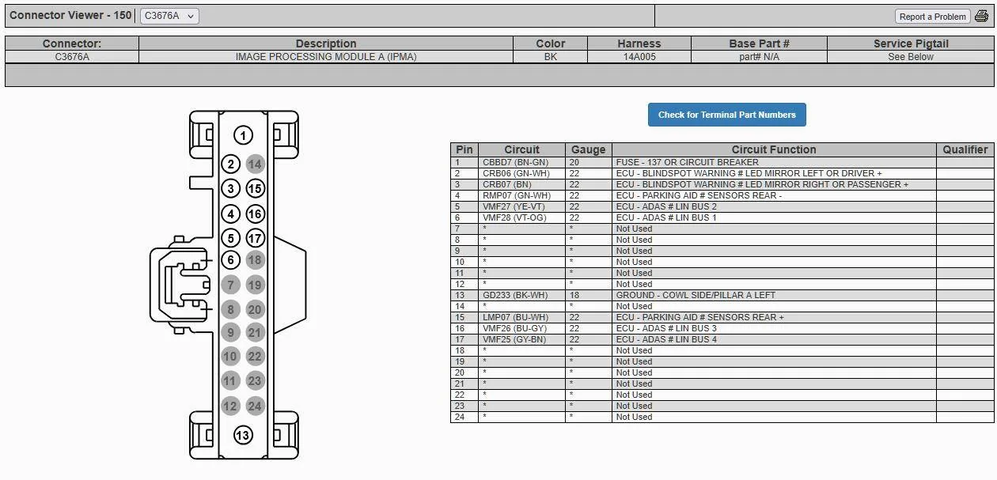This screenshot has height=480, width=997.
Task: Select grayed pin 24 in diagram
Action: click(254, 406)
